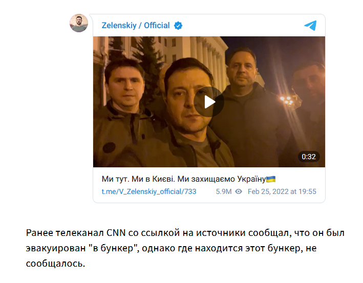
Task: Click the eye views icon
Action: click(239, 191)
